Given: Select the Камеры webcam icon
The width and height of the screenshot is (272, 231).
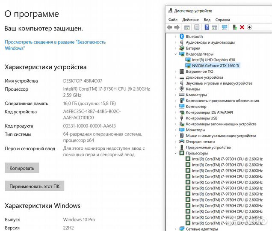Looking at the screenshot, I should (x=182, y=89).
